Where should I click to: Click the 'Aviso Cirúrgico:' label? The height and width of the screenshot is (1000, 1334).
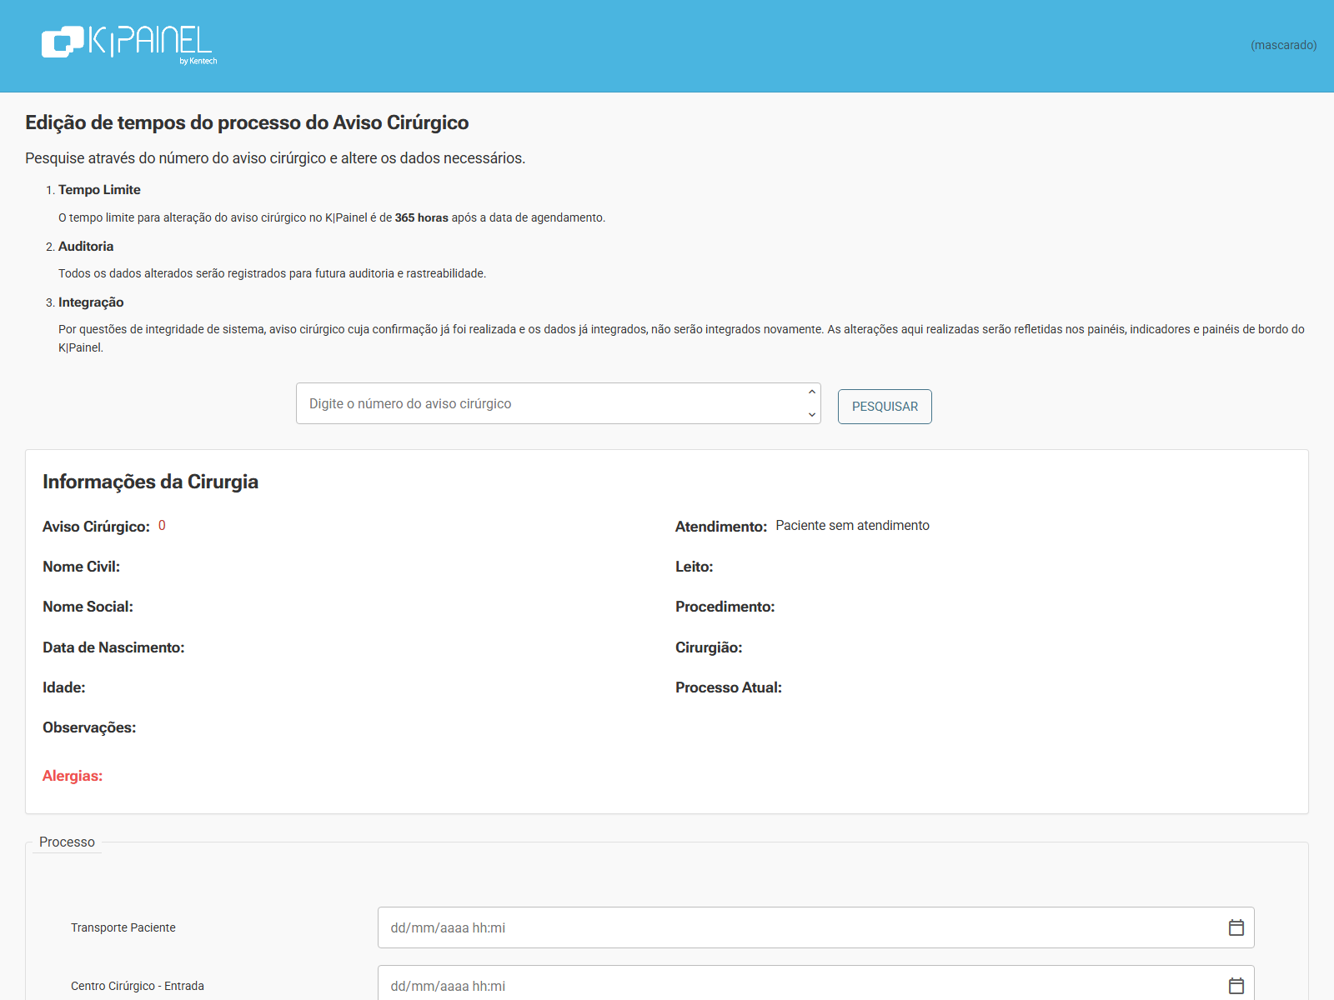click(x=96, y=527)
